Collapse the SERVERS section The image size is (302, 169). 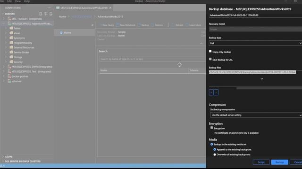[3, 14]
